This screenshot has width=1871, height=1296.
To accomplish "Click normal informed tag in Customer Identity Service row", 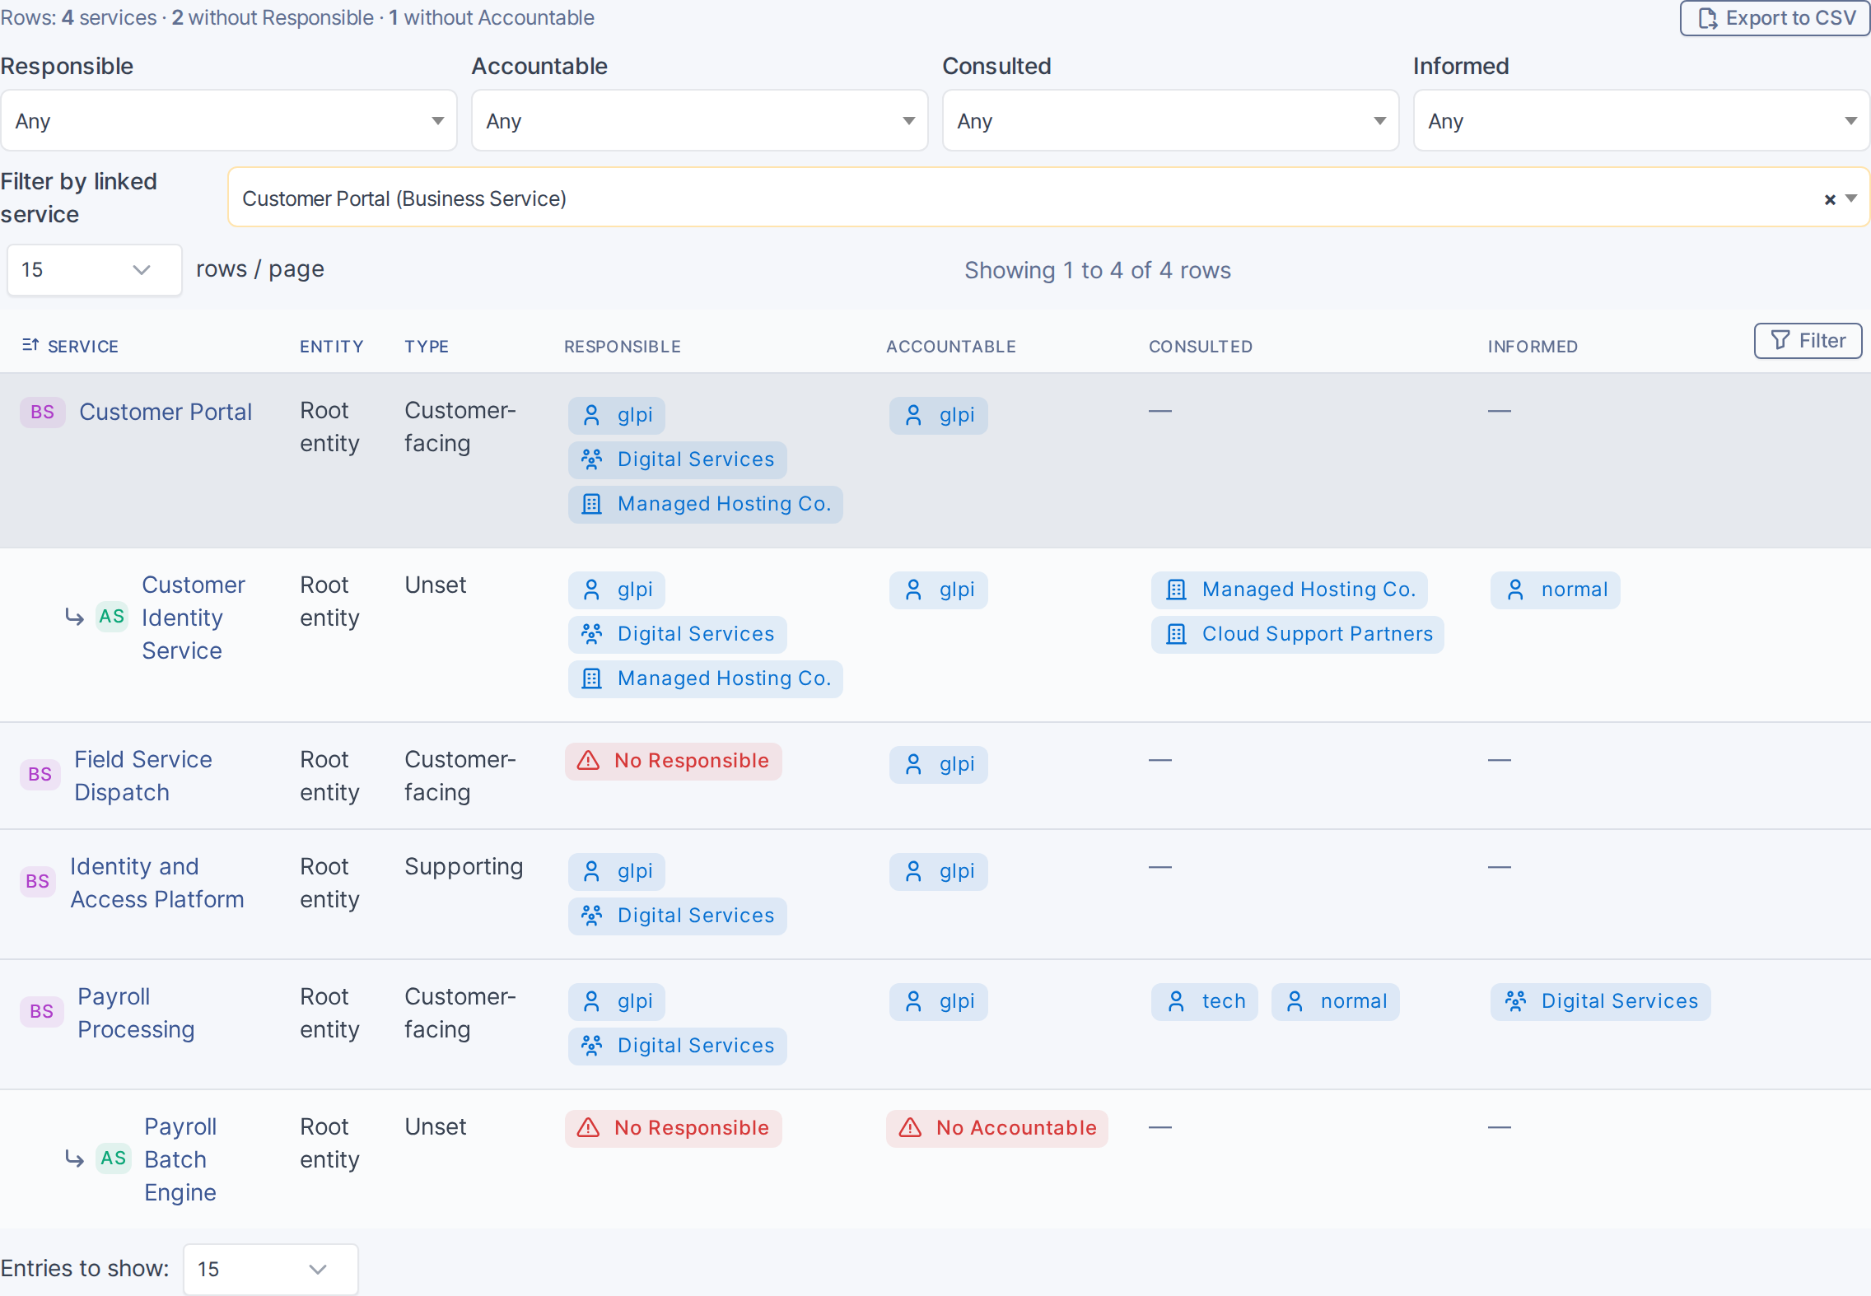I will 1555,590.
